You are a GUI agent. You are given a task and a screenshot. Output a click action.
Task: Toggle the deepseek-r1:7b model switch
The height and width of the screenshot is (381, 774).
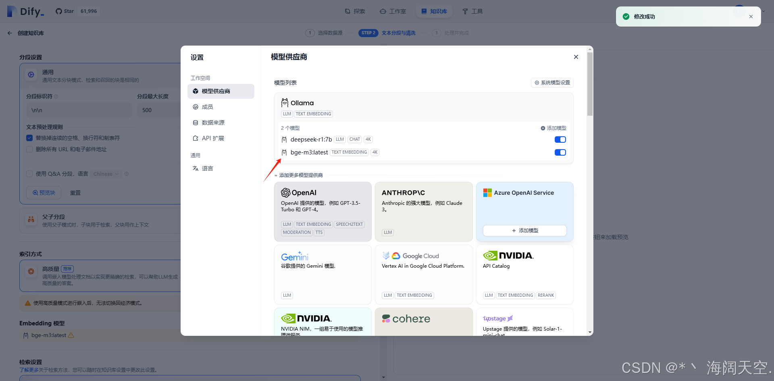point(560,139)
